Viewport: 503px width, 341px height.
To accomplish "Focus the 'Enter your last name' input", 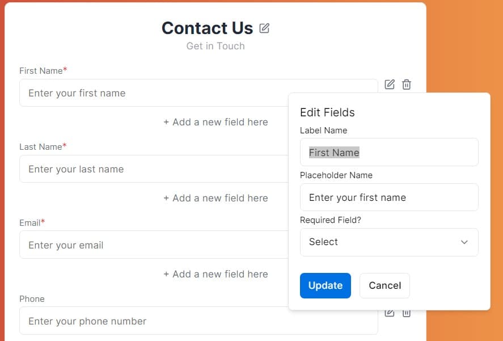I will [x=153, y=169].
